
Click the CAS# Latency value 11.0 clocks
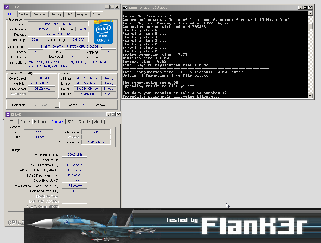74,165
